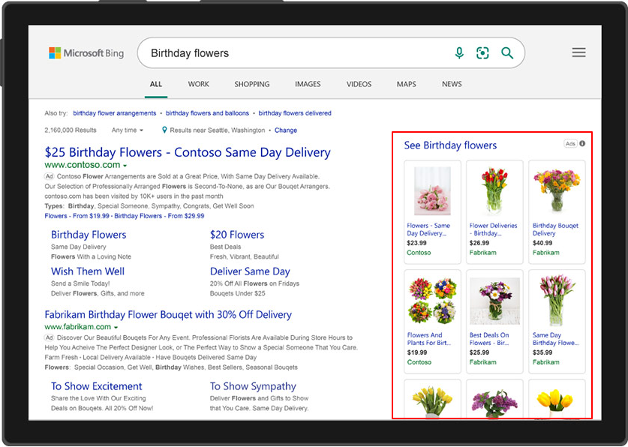
Task: Click birthday flower arrangements suggestion
Action: 115,113
